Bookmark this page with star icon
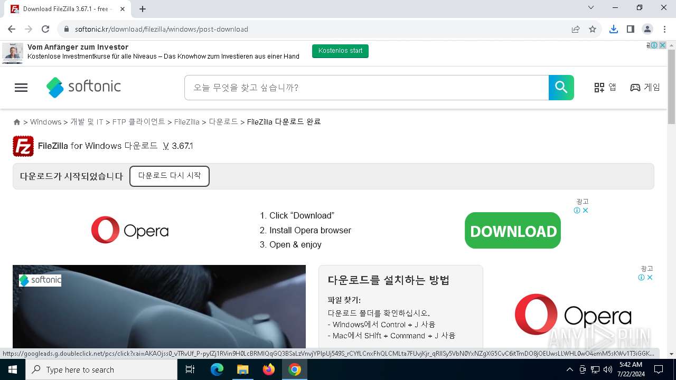The height and width of the screenshot is (380, 676). coord(593,29)
